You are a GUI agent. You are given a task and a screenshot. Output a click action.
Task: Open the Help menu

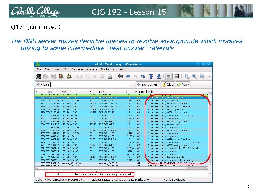121,69
